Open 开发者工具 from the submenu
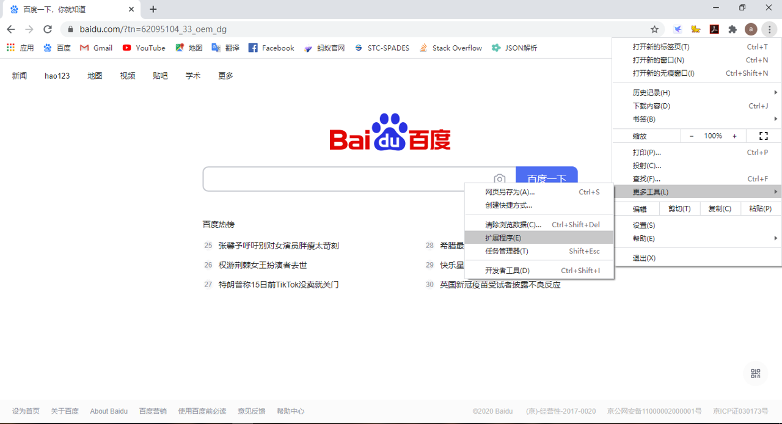This screenshot has height=424, width=782. [539, 271]
